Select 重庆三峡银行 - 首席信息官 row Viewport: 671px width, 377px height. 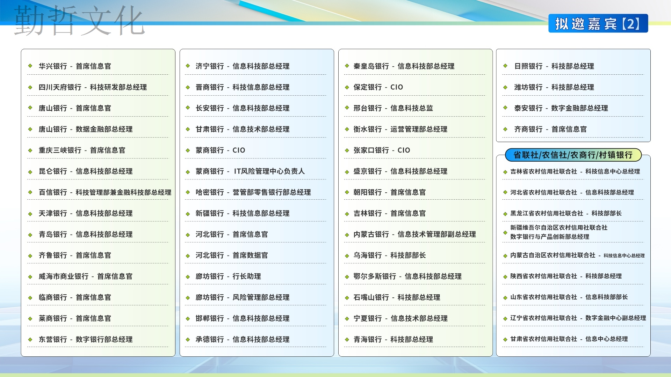tap(82, 150)
